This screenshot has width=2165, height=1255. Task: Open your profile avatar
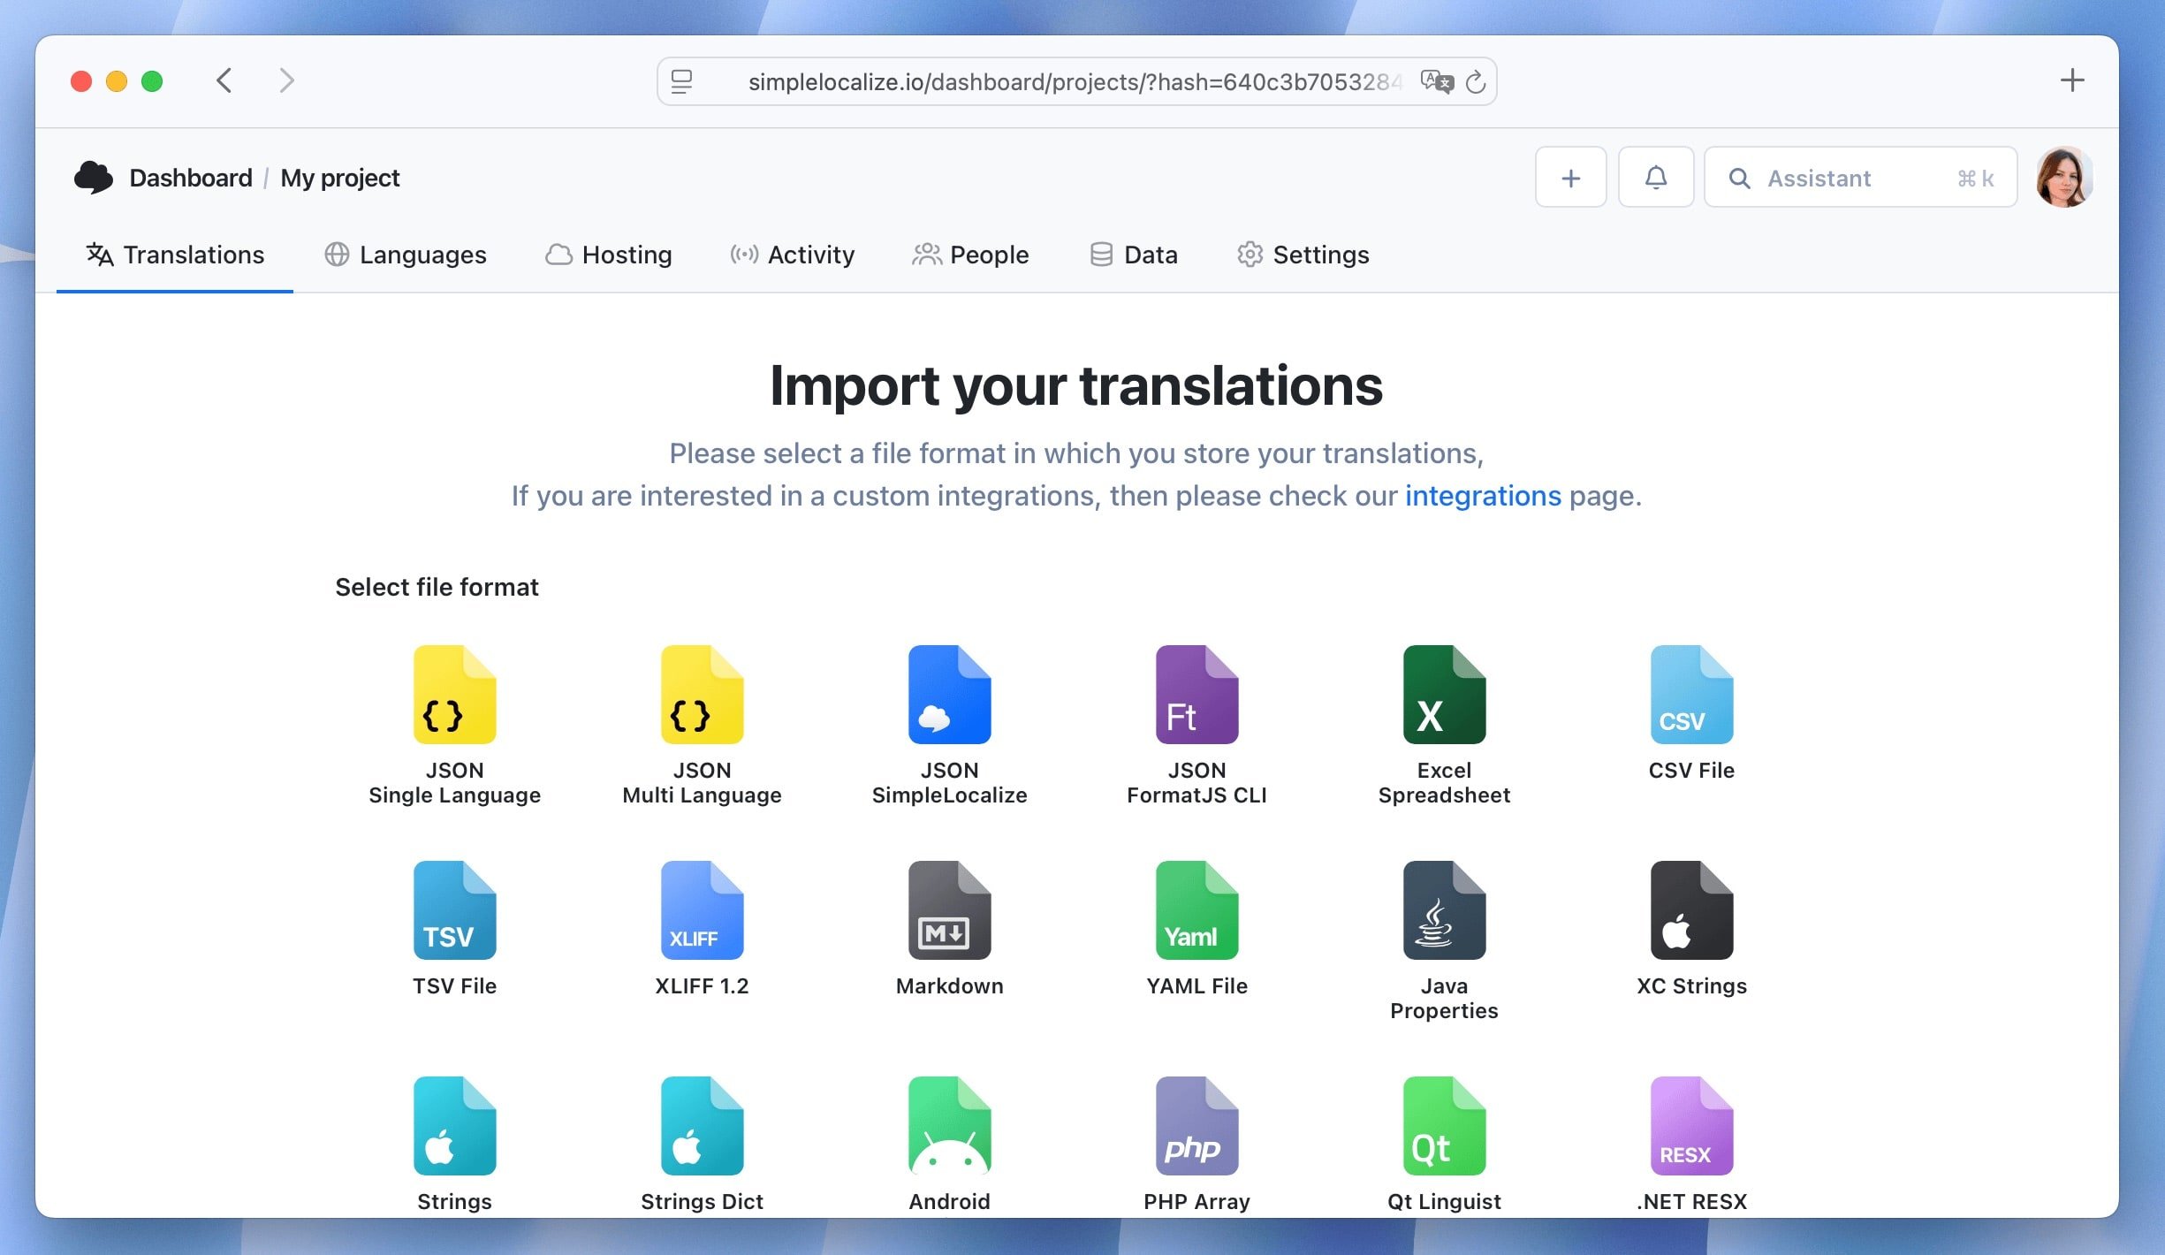coord(2065,177)
